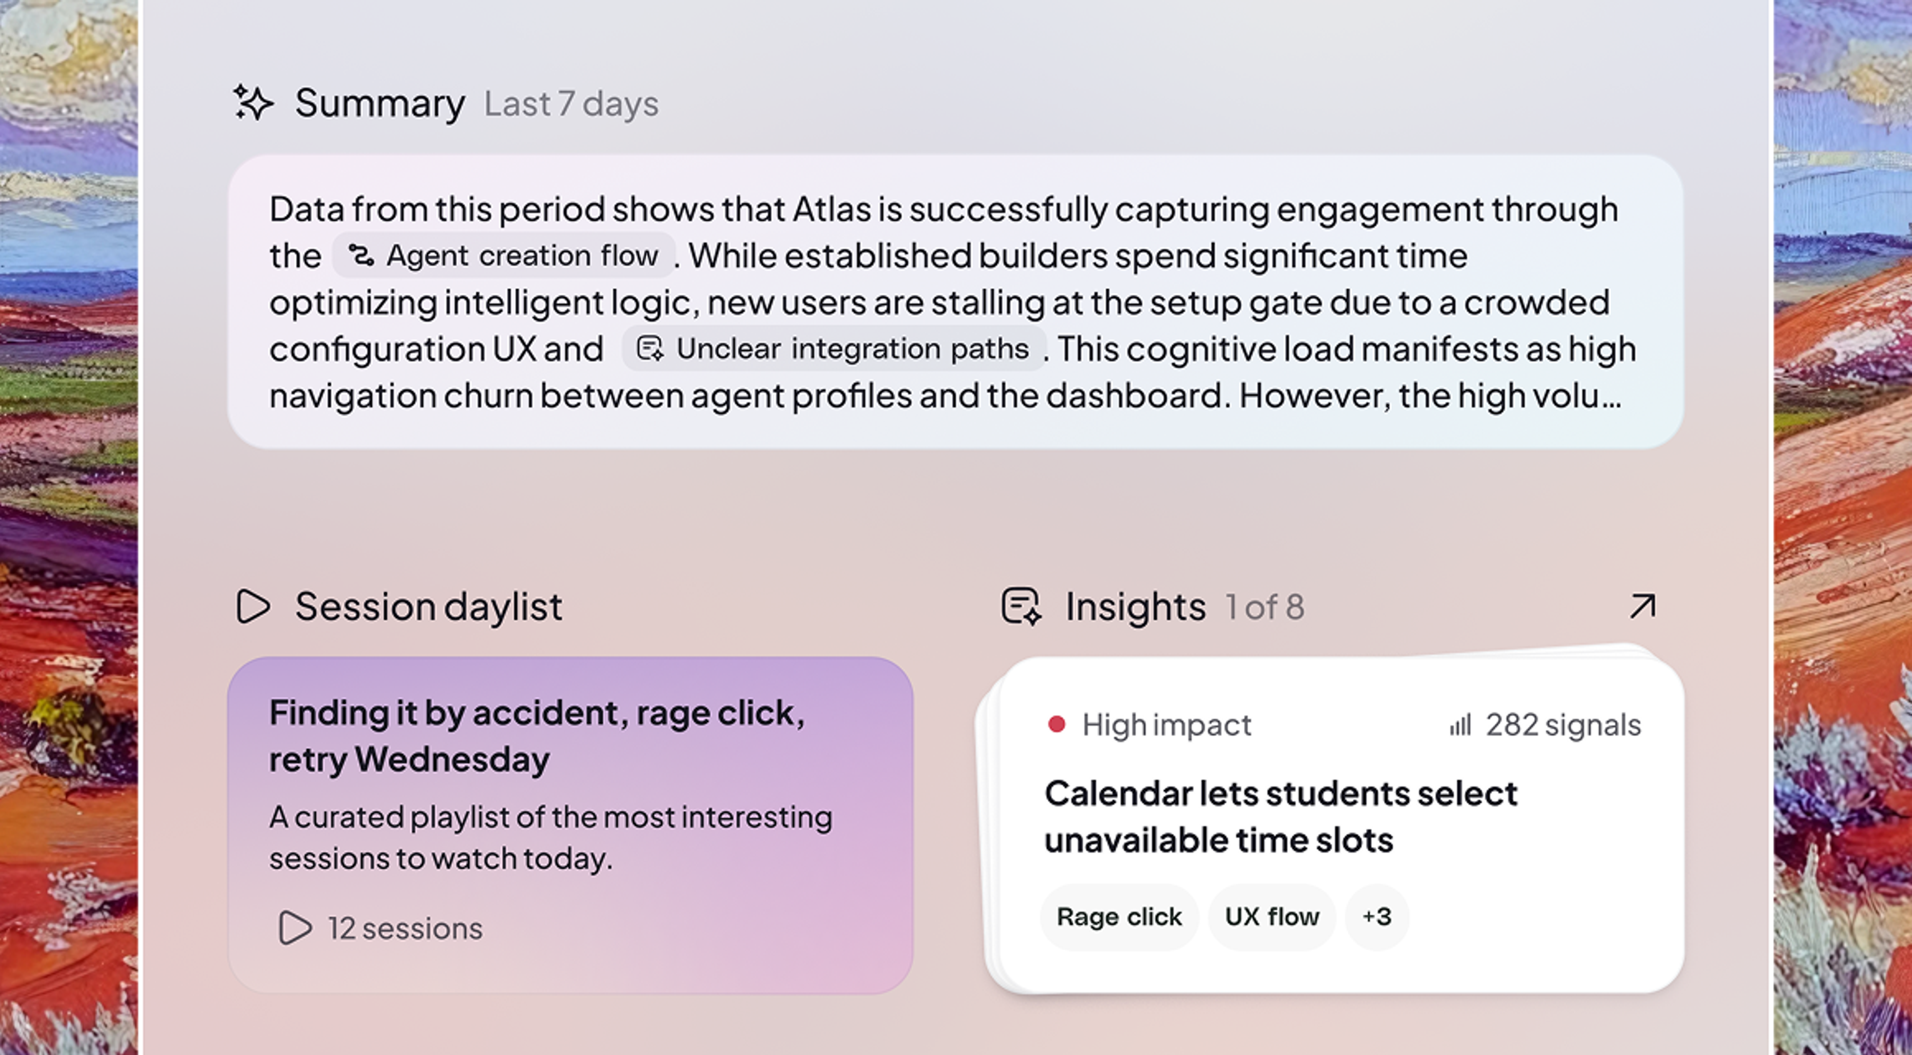Click the 282 signals label

1562,724
